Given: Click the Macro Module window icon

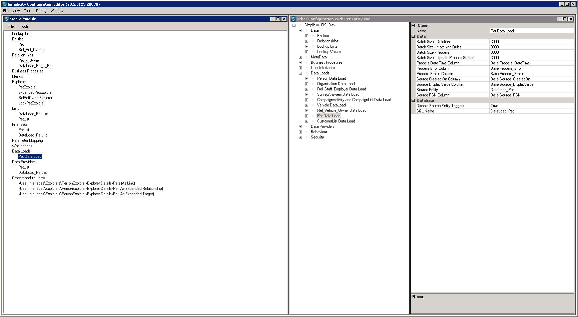Looking at the screenshot, I should (x=6, y=19).
